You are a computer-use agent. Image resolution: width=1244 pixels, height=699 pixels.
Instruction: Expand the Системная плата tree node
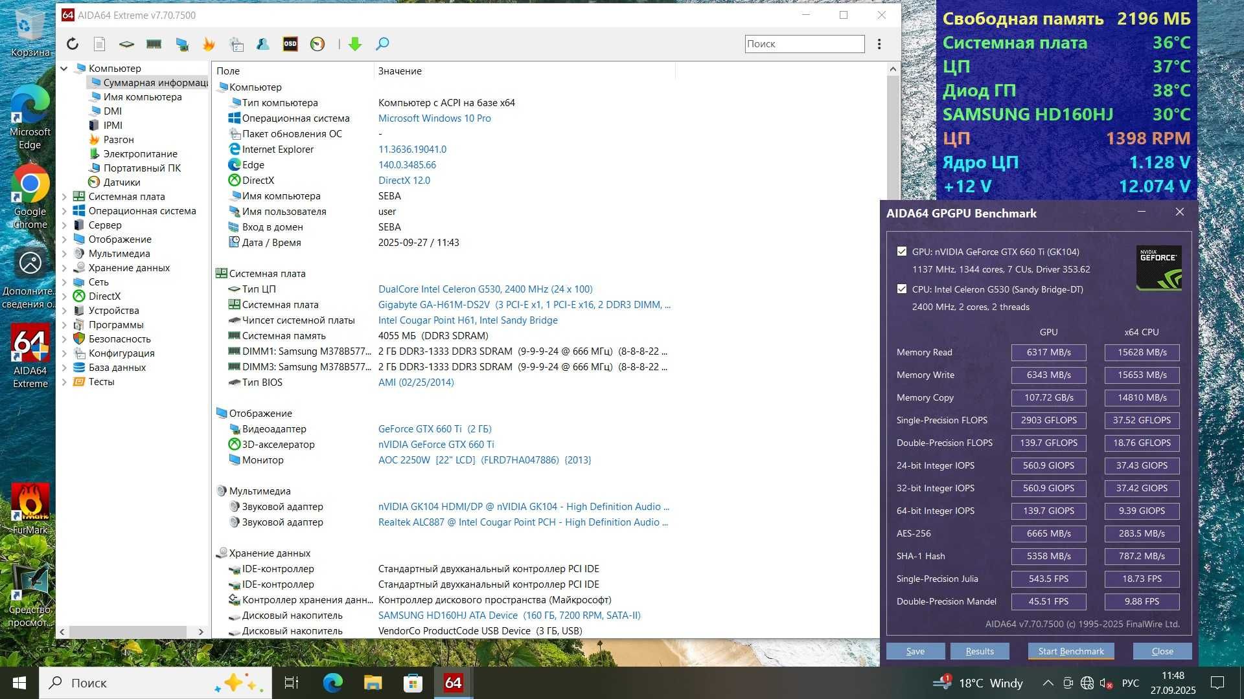(x=64, y=196)
